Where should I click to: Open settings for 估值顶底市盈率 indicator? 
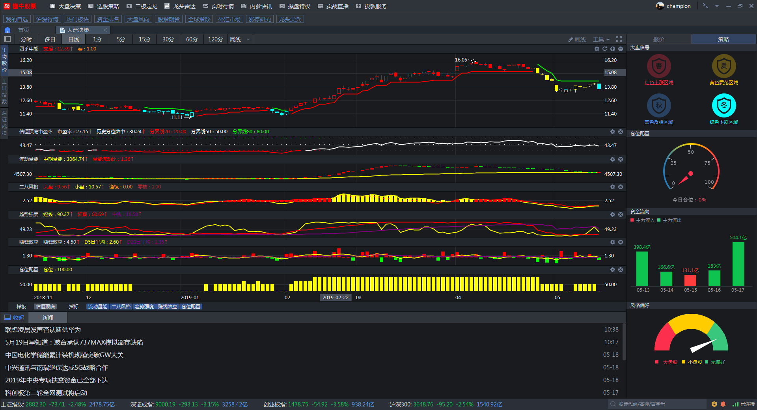click(x=613, y=132)
